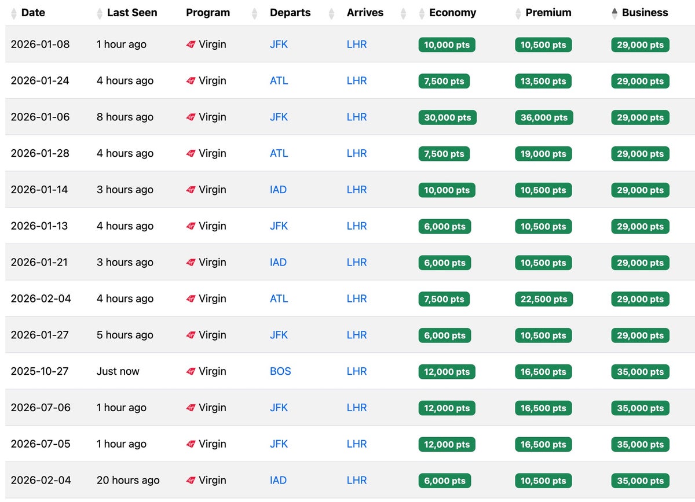Click sort arrows next to Arrives
695x502 pixels.
[403, 13]
